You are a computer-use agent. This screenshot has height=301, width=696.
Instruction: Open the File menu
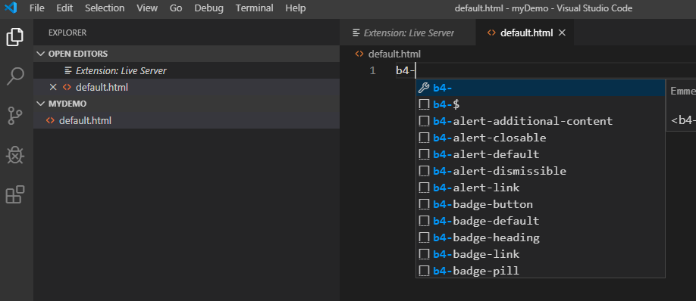[37, 8]
